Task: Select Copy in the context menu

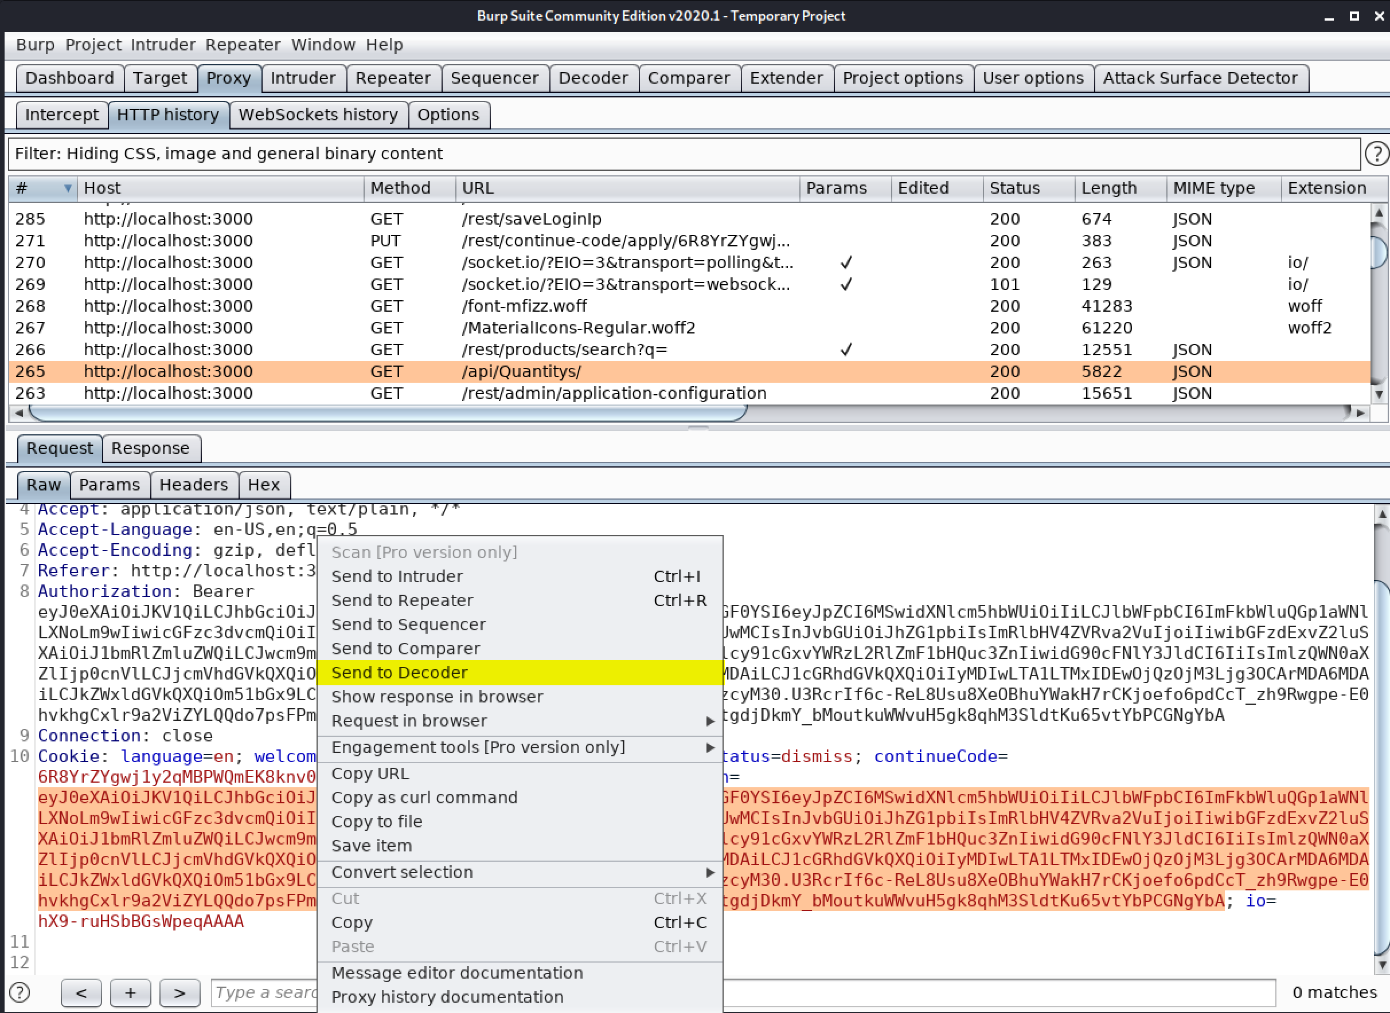Action: pyautogui.click(x=520, y=922)
